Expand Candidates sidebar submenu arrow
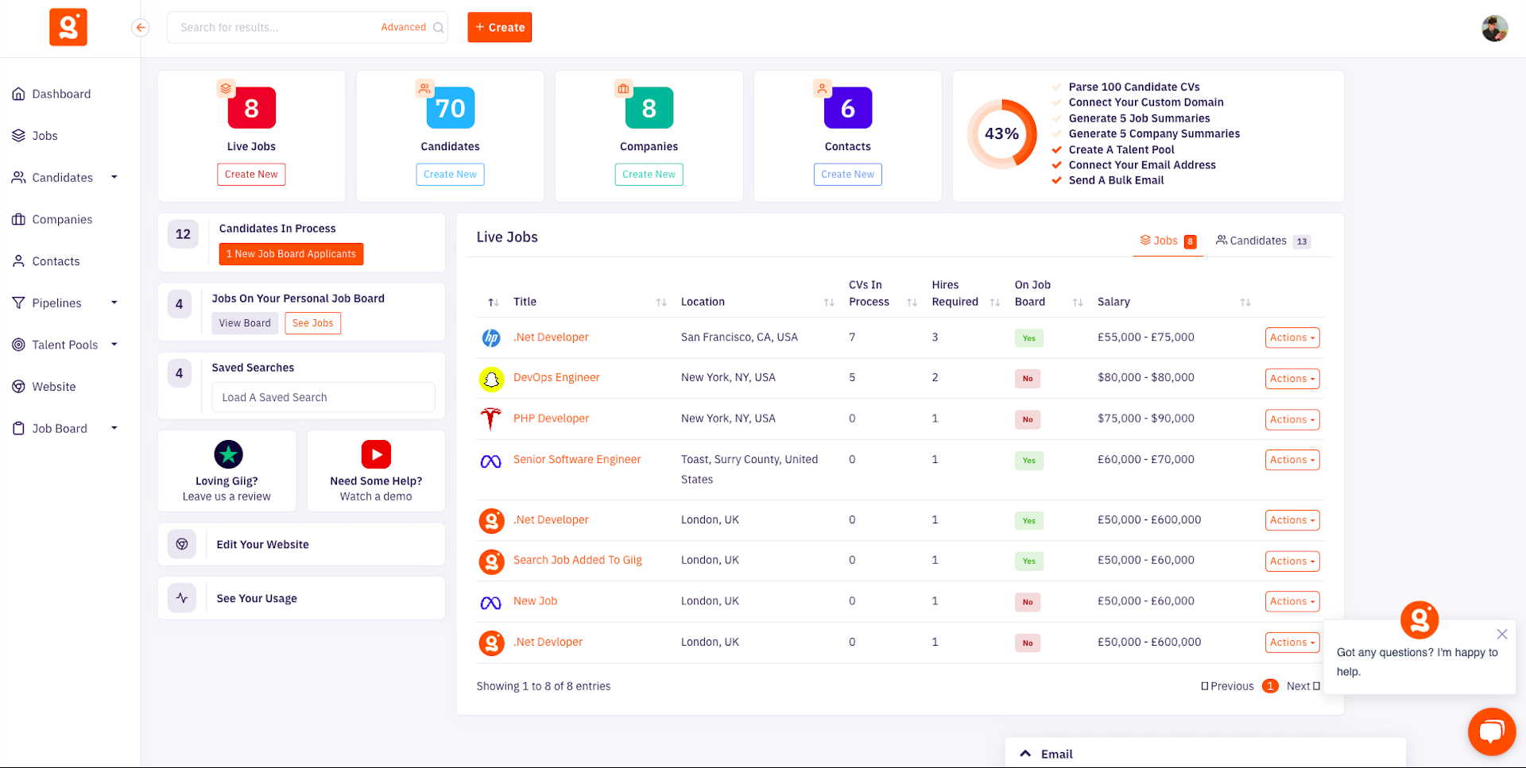 114,177
